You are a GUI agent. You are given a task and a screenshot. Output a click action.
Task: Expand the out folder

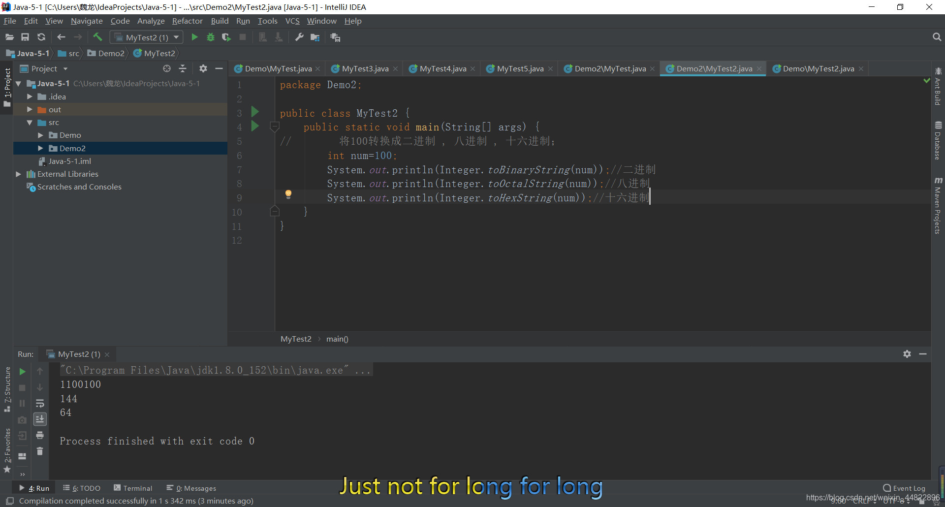pyautogui.click(x=30, y=109)
